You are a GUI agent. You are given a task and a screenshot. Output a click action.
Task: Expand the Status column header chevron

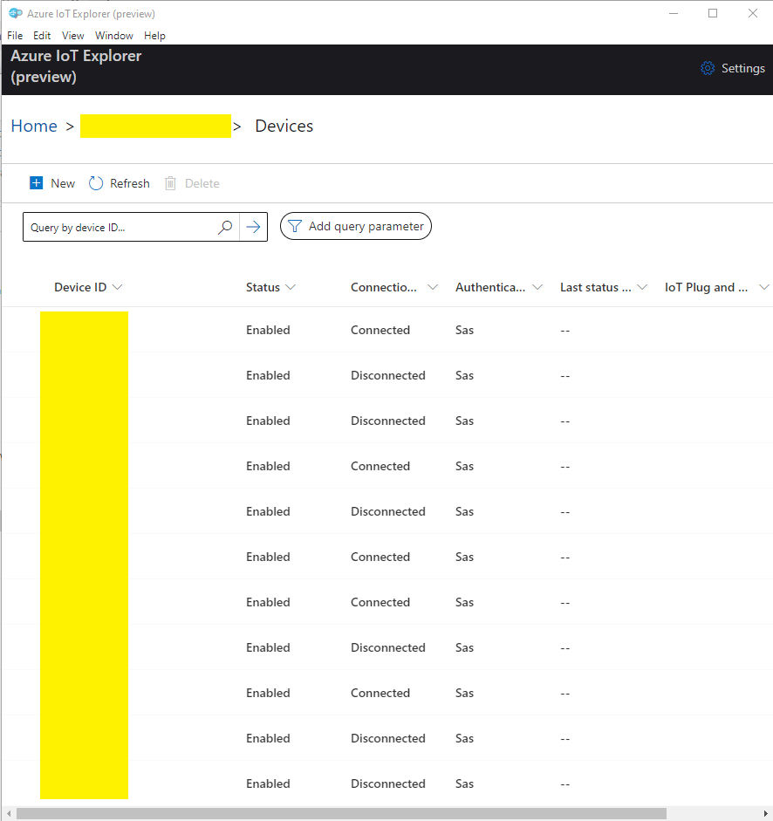(x=291, y=287)
